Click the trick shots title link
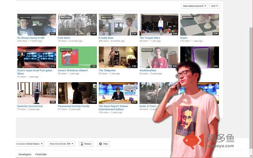Viewport: 253px width, 158px height. pos(64,38)
